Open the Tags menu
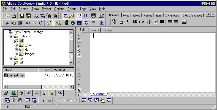217x110 pixels. coord(83,9)
